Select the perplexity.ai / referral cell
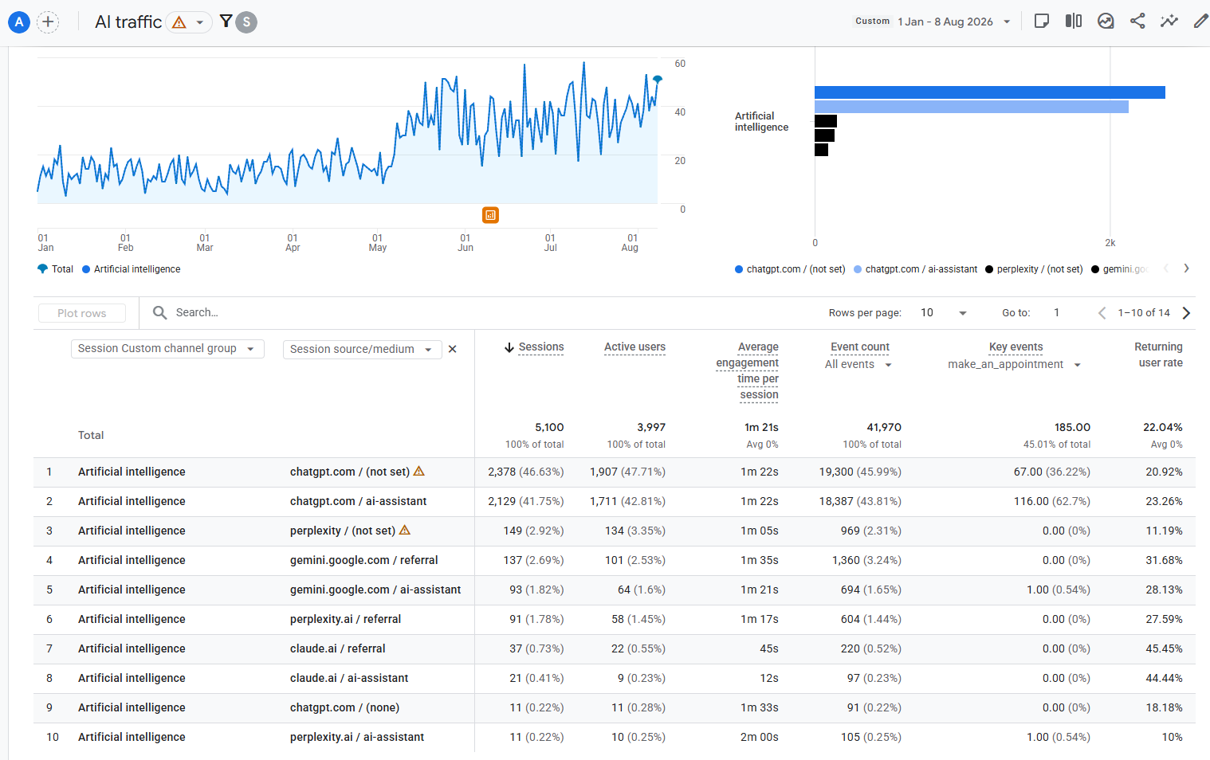This screenshot has height=760, width=1210. click(346, 620)
